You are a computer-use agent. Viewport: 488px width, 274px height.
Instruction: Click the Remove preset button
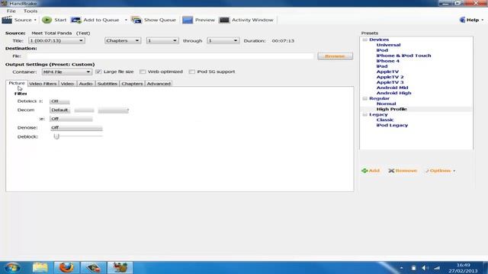pos(403,170)
